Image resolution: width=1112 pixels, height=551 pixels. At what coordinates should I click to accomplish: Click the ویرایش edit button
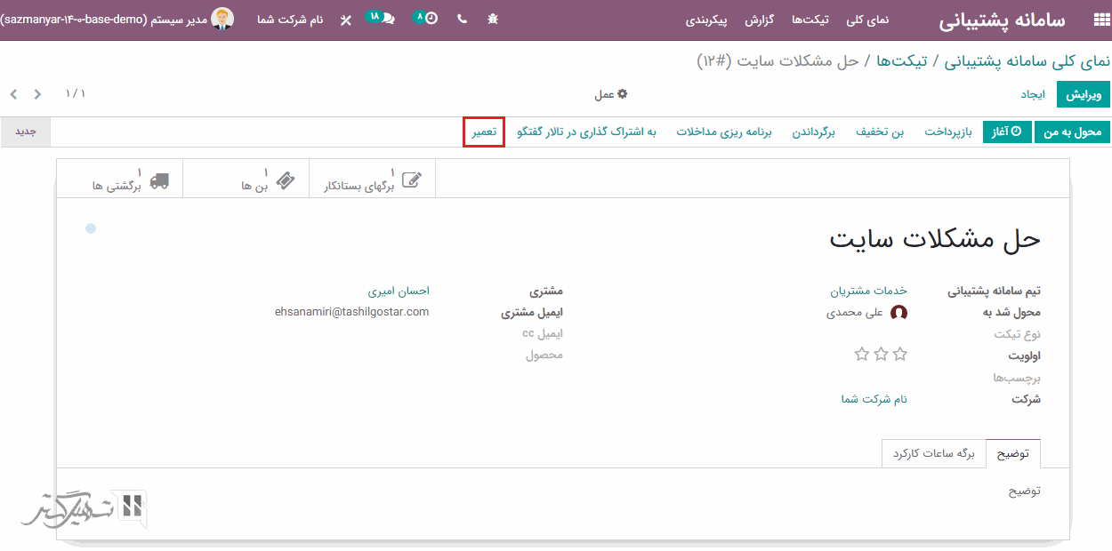pos(1084,94)
